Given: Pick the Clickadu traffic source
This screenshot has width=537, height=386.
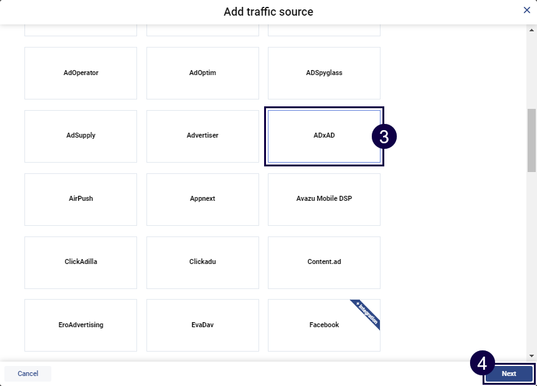Looking at the screenshot, I should (x=202, y=262).
